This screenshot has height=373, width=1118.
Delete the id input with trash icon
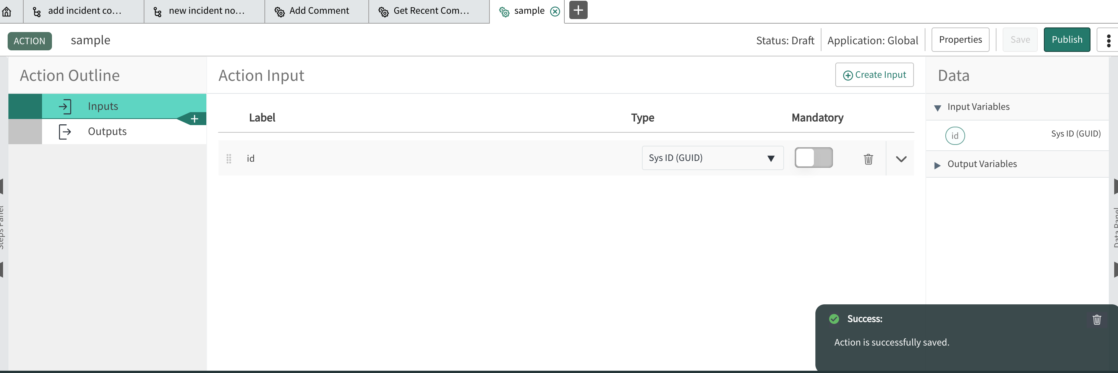pyautogui.click(x=868, y=159)
